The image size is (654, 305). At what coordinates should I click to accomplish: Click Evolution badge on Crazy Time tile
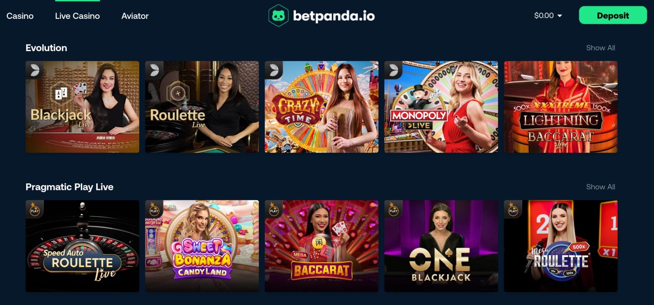[x=274, y=70]
